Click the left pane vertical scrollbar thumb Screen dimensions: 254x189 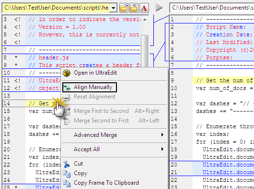coord(145,51)
